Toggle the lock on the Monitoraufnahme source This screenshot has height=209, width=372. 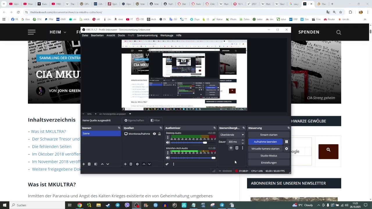pos(159,134)
